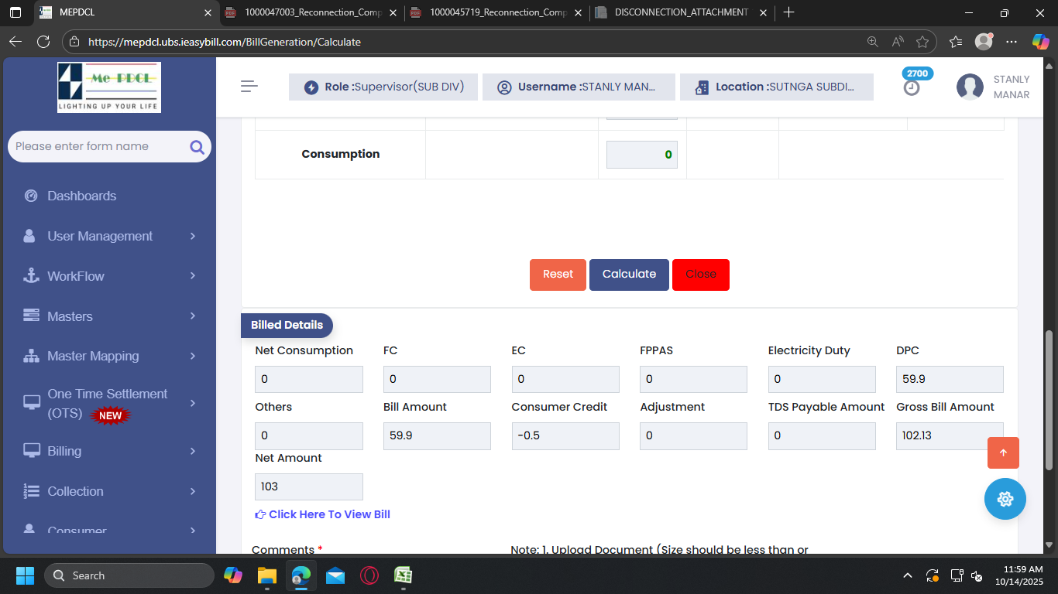Image resolution: width=1058 pixels, height=594 pixels.
Task: Show hidden icons in the system tray
Action: tap(908, 575)
